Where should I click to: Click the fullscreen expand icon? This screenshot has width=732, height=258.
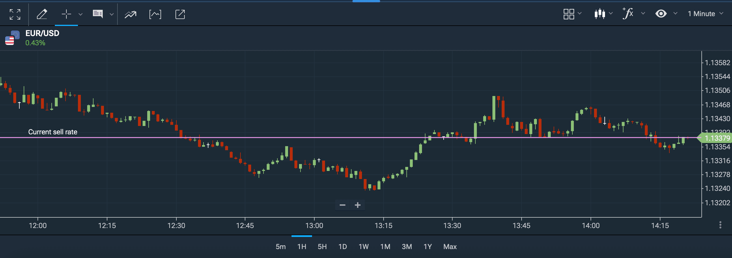pyautogui.click(x=15, y=14)
